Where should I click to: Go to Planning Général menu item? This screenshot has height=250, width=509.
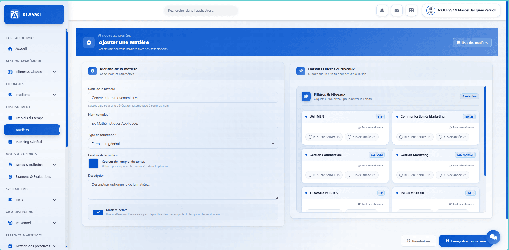click(29, 142)
